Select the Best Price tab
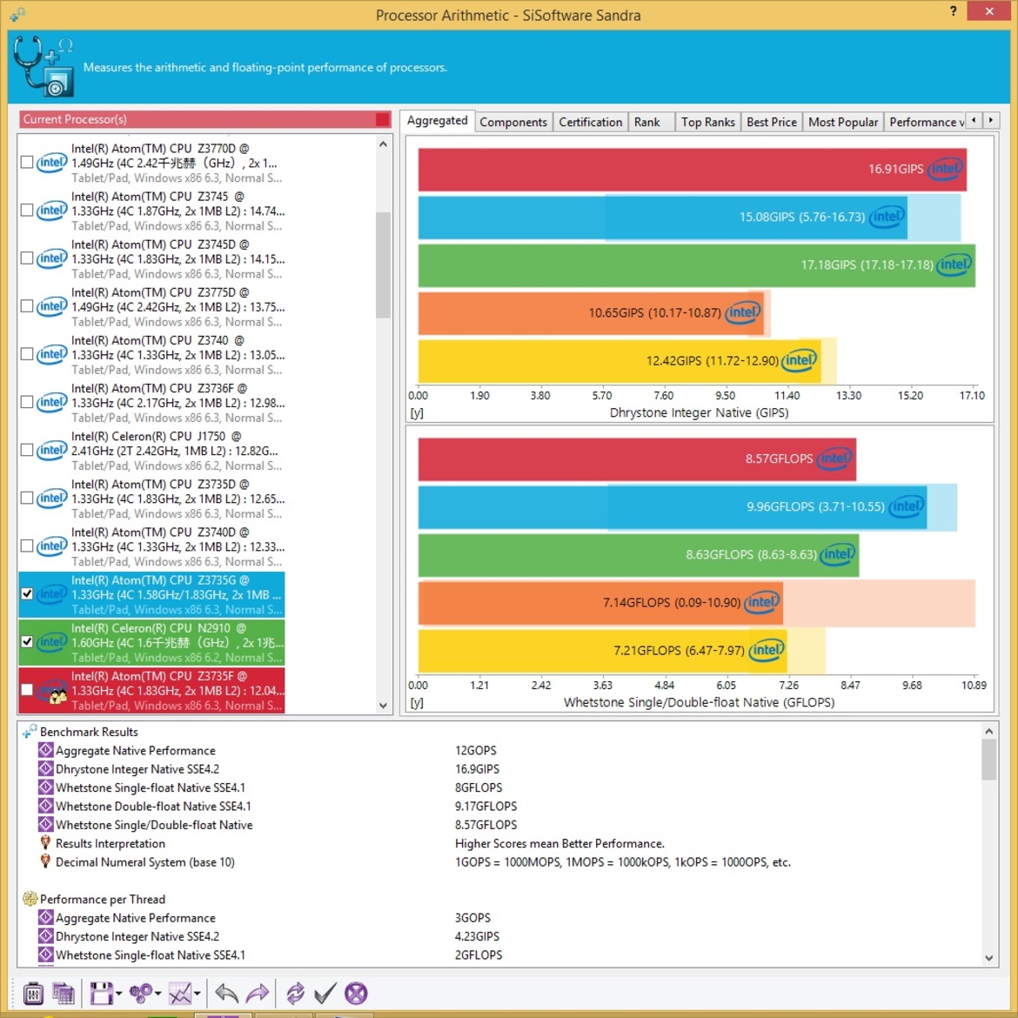This screenshot has width=1018, height=1018. (x=771, y=122)
